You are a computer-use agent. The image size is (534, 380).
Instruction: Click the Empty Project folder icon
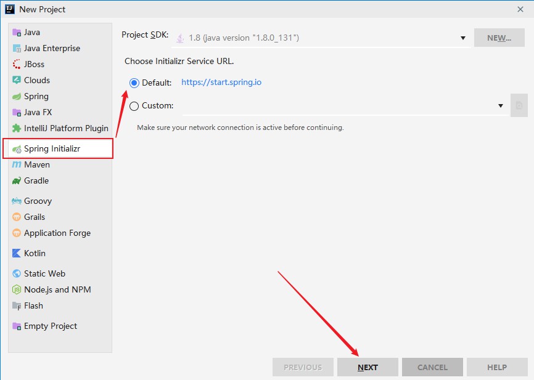coord(17,326)
